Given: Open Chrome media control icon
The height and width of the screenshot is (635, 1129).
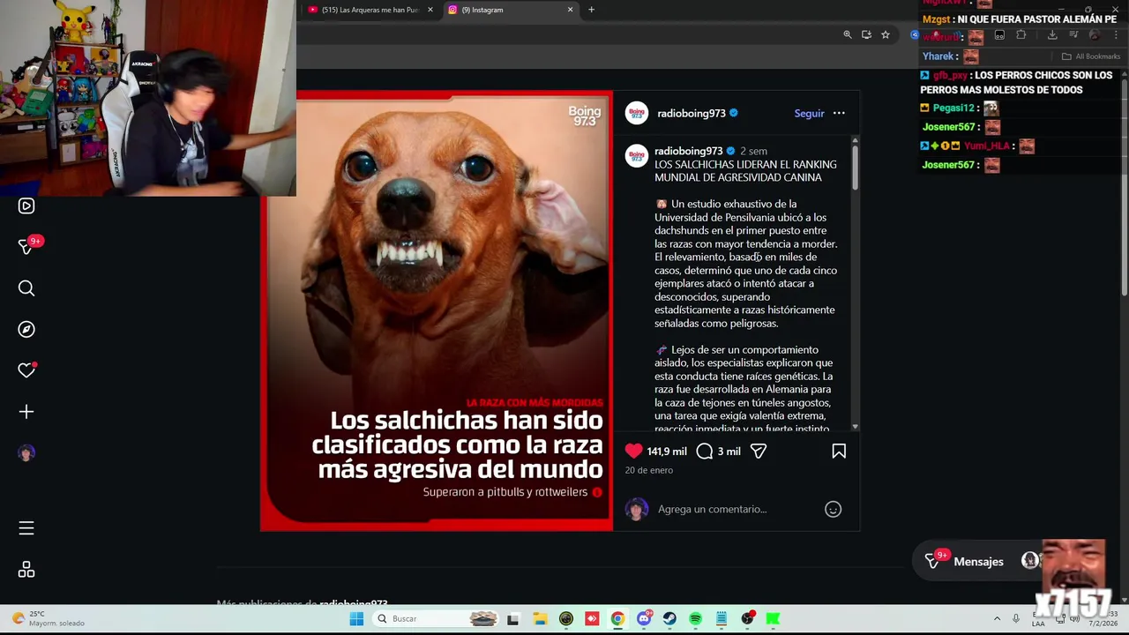Looking at the screenshot, I should [1073, 34].
